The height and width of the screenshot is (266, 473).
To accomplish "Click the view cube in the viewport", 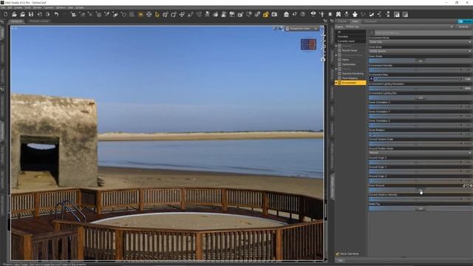I will [x=308, y=44].
